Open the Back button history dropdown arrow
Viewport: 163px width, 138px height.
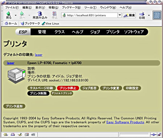pos(16,15)
